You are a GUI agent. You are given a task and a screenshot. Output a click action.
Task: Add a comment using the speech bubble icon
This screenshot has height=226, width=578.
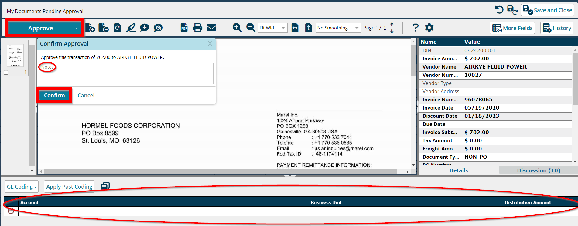pyautogui.click(x=145, y=28)
